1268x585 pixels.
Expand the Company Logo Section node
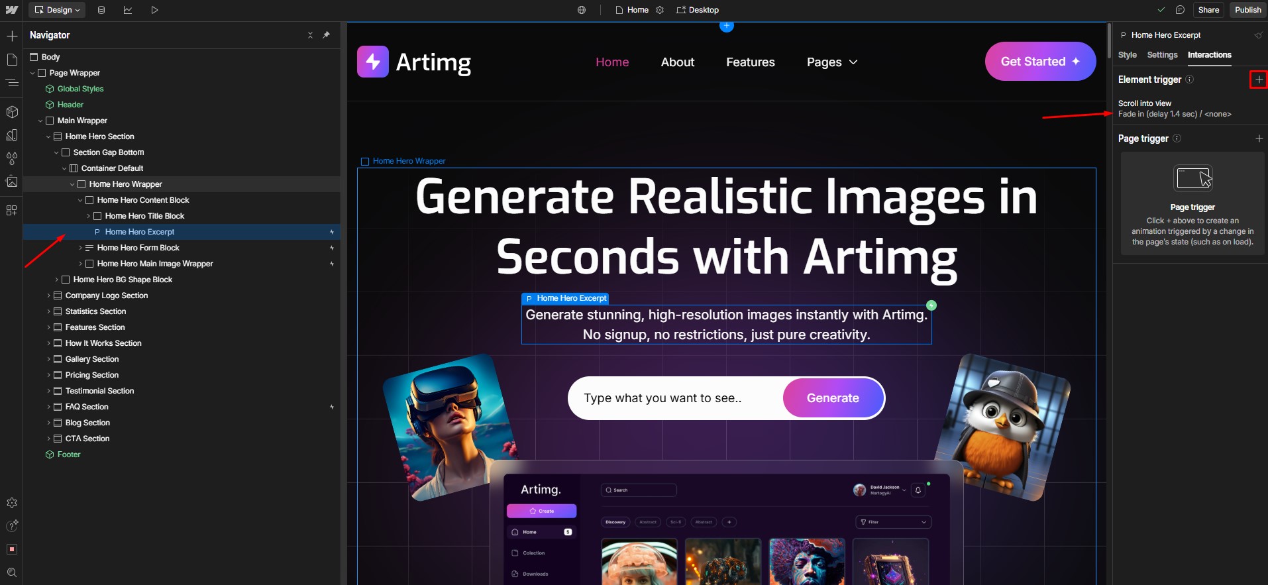48,295
